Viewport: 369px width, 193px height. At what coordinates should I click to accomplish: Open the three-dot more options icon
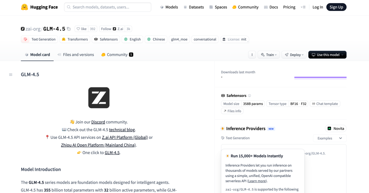click(x=252, y=55)
